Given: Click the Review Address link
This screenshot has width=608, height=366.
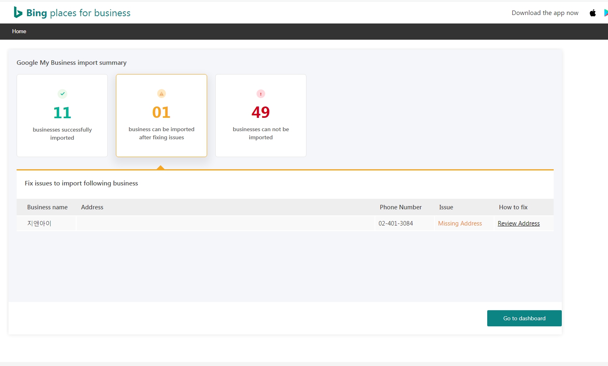Looking at the screenshot, I should coord(518,223).
